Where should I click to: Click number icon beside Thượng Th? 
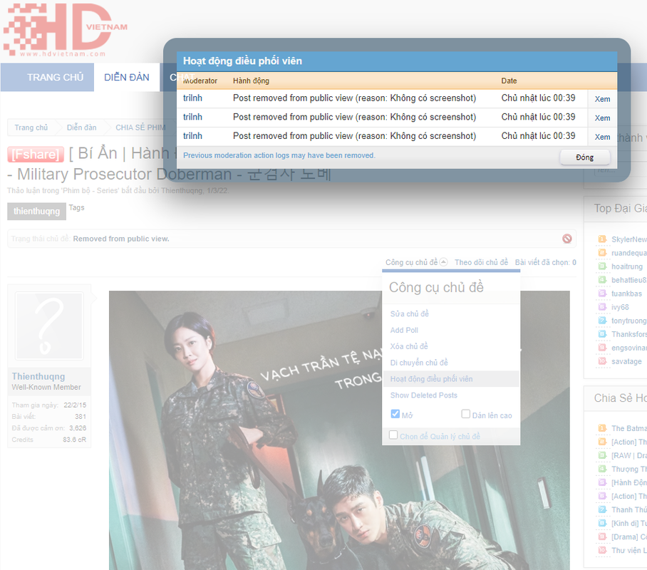(602, 469)
